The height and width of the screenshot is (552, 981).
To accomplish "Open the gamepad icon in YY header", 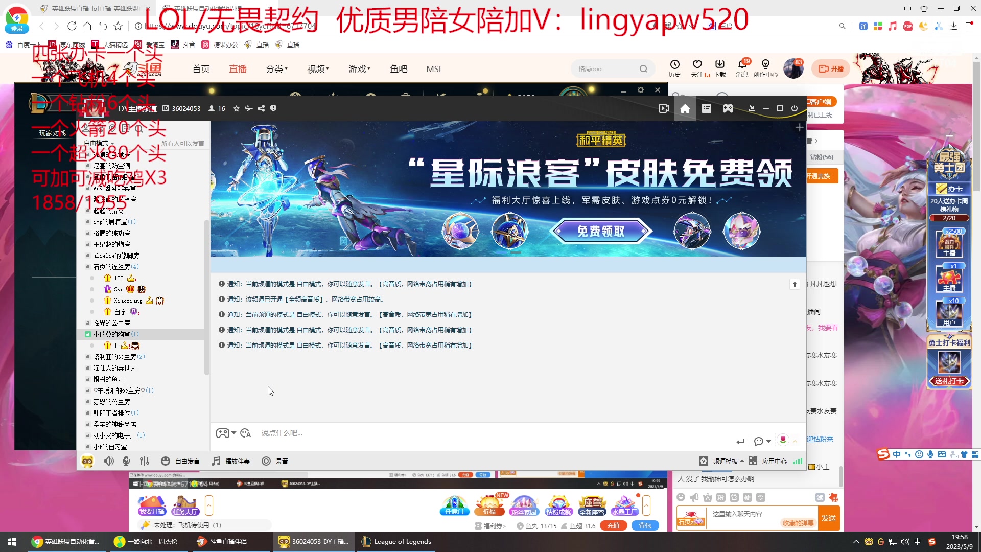I will [728, 108].
